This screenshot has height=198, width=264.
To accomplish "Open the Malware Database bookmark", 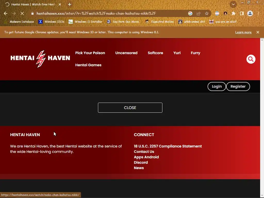I will tap(19, 22).
